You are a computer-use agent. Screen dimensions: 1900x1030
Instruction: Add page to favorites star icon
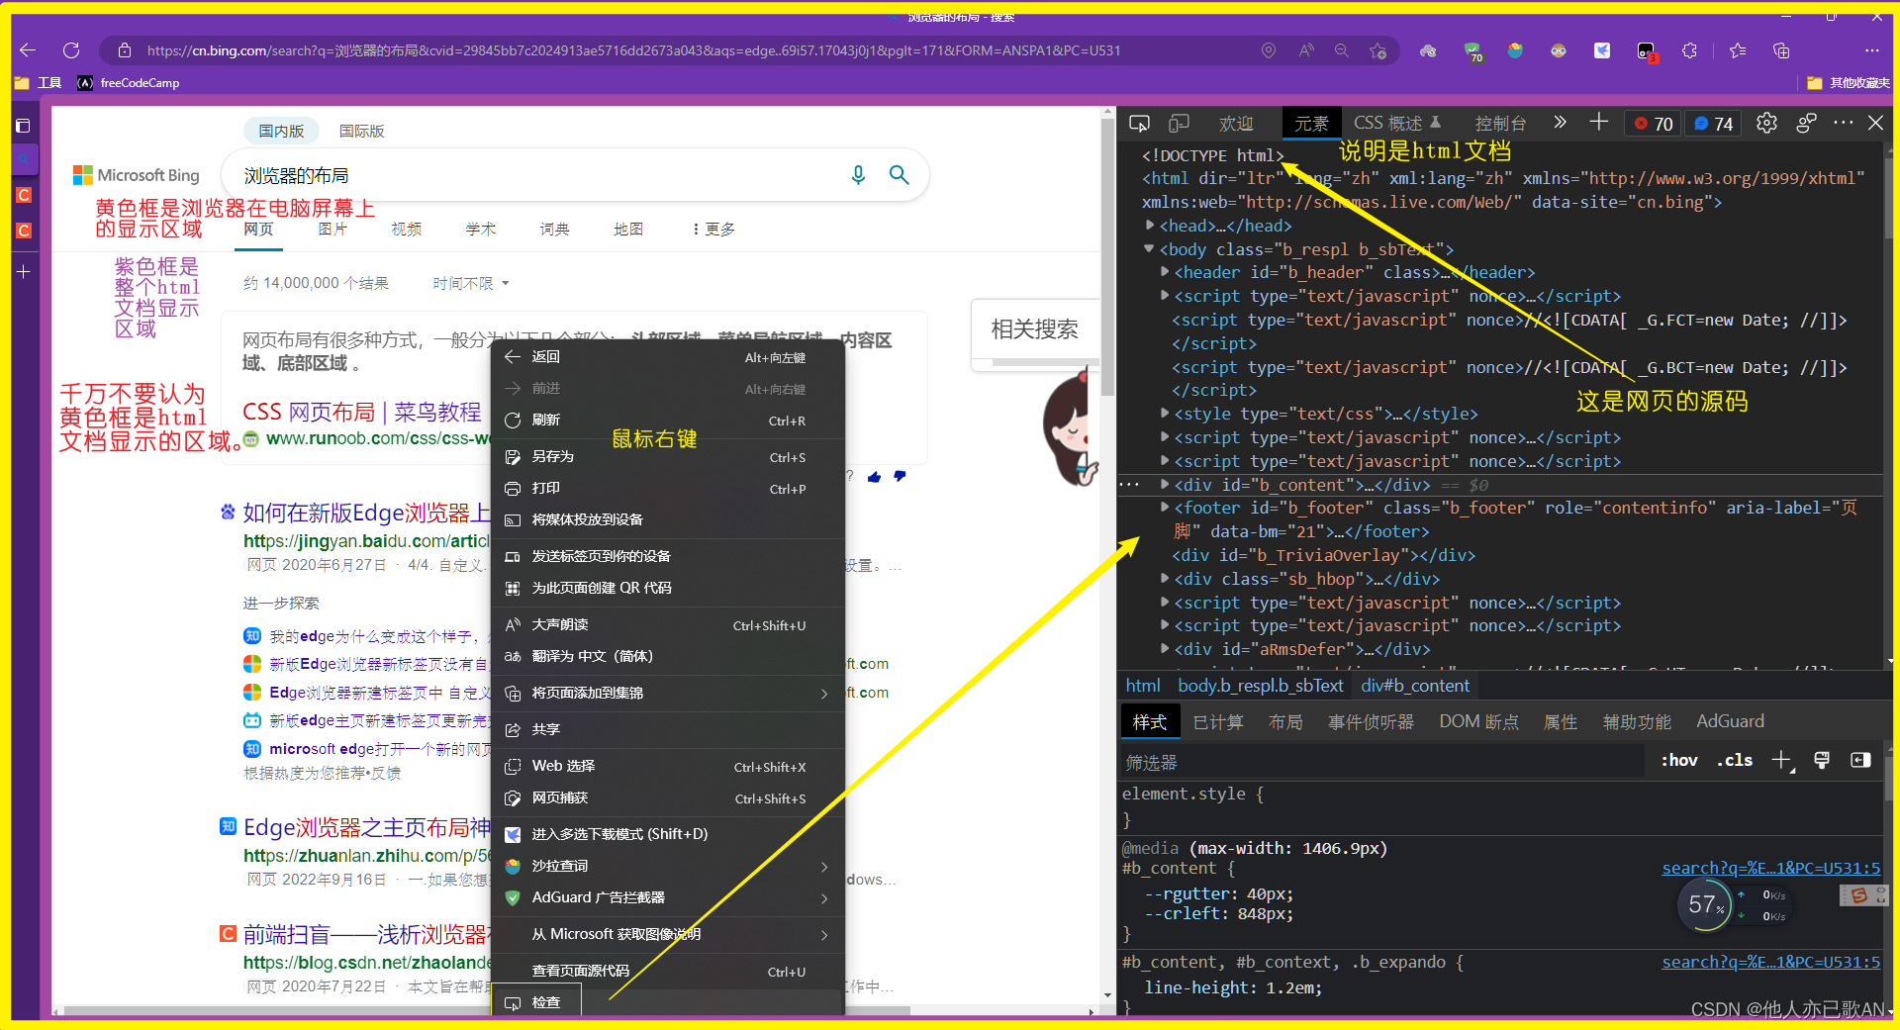coord(1377,50)
